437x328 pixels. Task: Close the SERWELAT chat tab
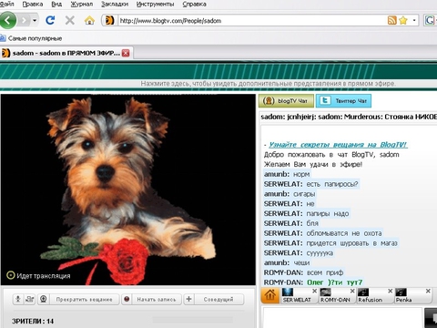[x=314, y=291]
